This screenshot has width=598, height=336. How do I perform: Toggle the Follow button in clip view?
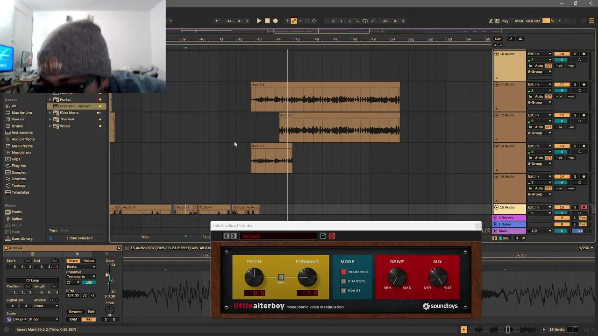[x=88, y=261]
